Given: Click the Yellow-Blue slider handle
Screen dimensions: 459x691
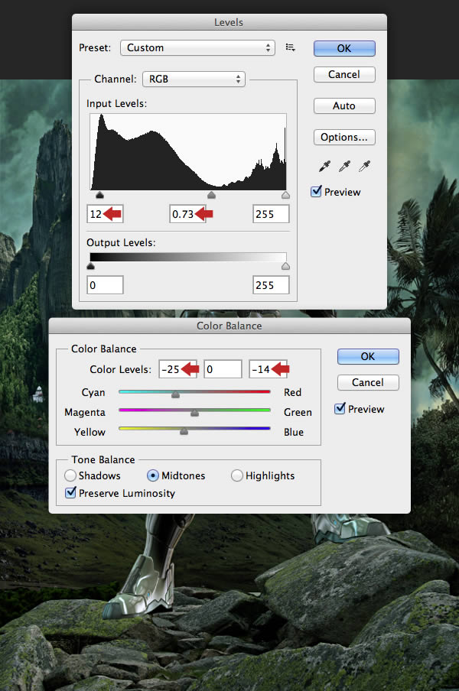Looking at the screenshot, I should (184, 431).
